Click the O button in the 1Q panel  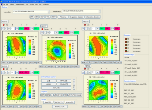pyautogui.click(x=3, y=29)
